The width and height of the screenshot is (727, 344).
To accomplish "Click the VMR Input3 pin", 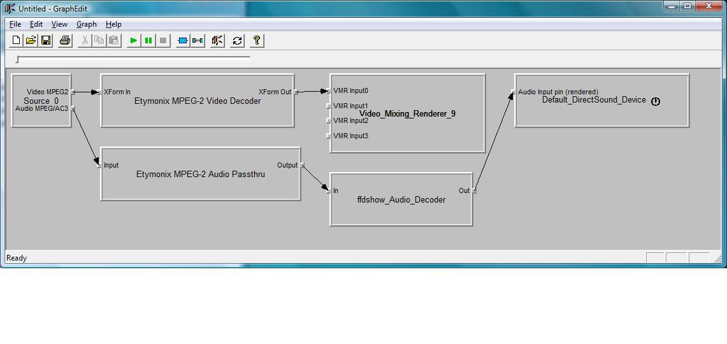I will (x=329, y=136).
